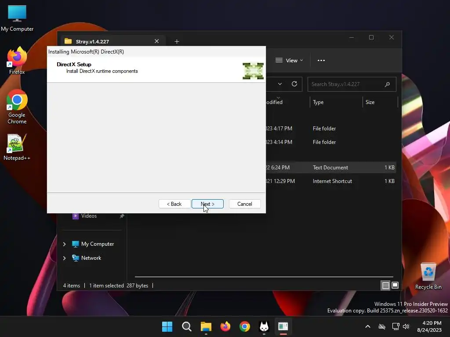Show hidden system tray icons
The width and height of the screenshot is (450, 337).
[368, 326]
